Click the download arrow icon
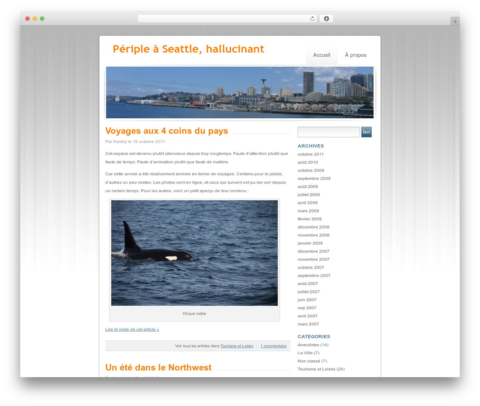 pyautogui.click(x=326, y=19)
